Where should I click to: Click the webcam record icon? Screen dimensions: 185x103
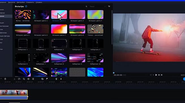point(56,79)
